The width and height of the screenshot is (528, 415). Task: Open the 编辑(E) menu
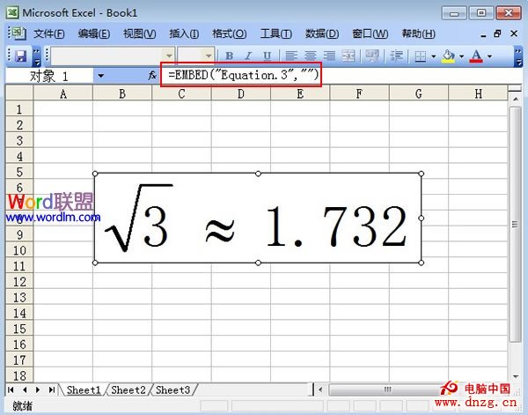[94, 33]
